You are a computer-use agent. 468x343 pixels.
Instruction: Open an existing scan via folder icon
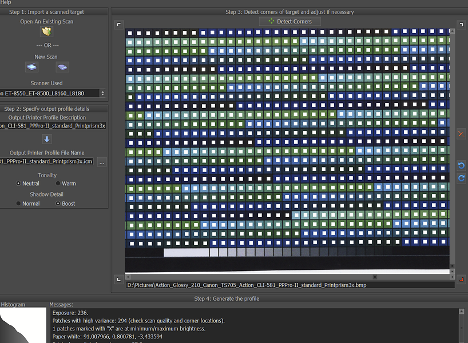46,33
